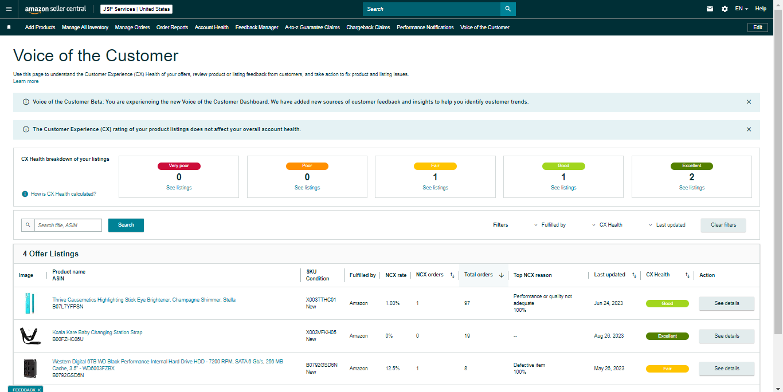Expand the Fulfilled by filter
This screenshot has width=783, height=392.
tap(550, 225)
